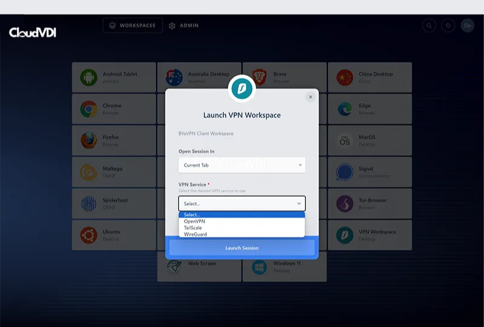This screenshot has height=327, width=484.
Task: Click the Android Tablet workspace icon
Action: point(89,78)
